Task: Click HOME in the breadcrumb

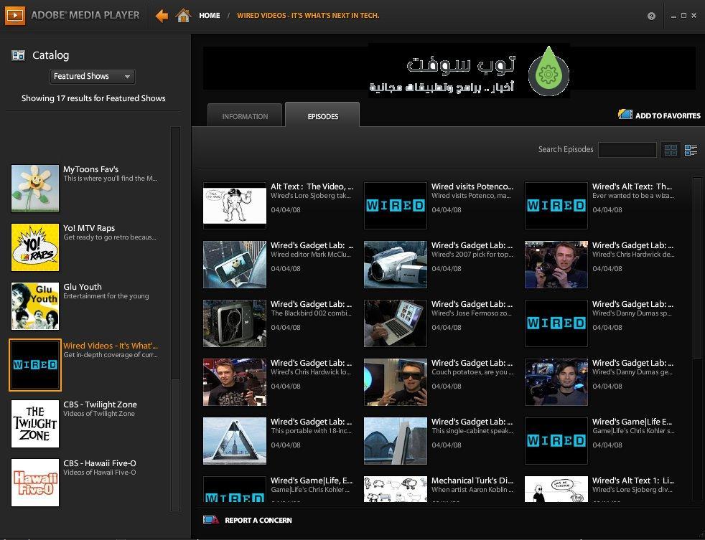Action: (210, 15)
